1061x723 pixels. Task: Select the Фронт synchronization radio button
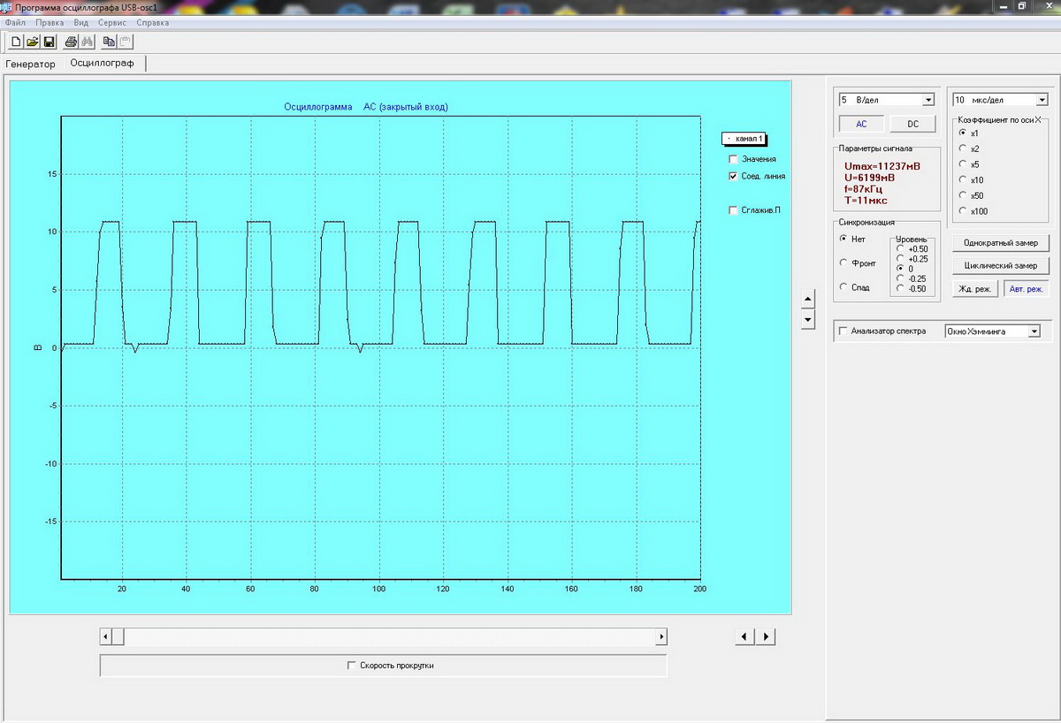tap(843, 263)
